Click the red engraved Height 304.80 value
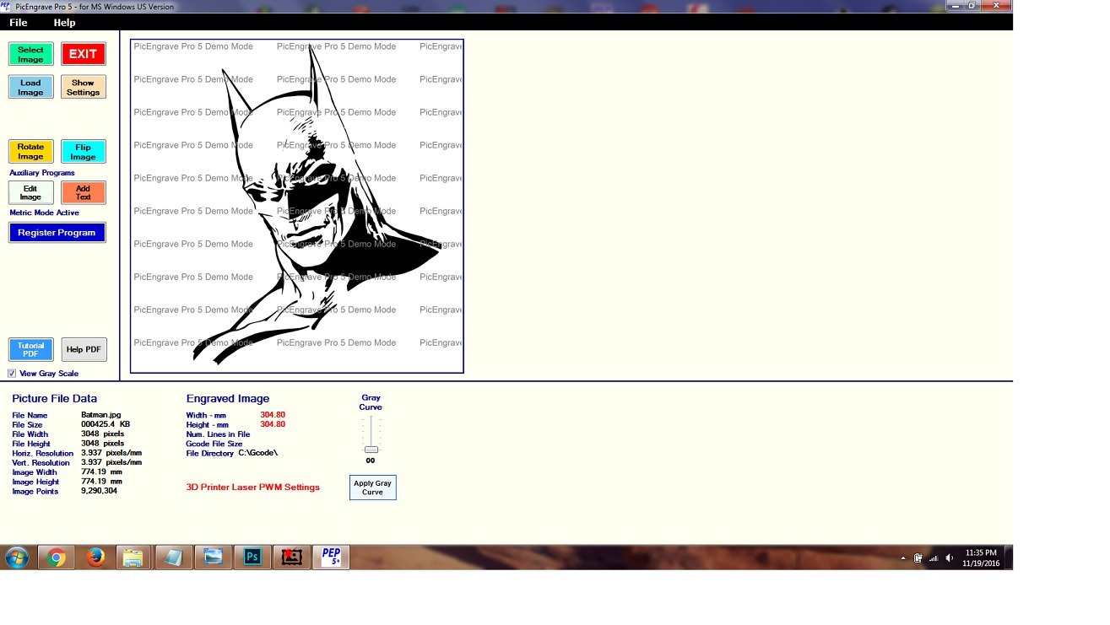1110x625 pixels. click(273, 424)
